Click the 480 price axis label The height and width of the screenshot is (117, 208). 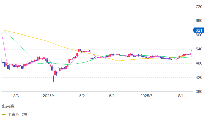coord(199,63)
